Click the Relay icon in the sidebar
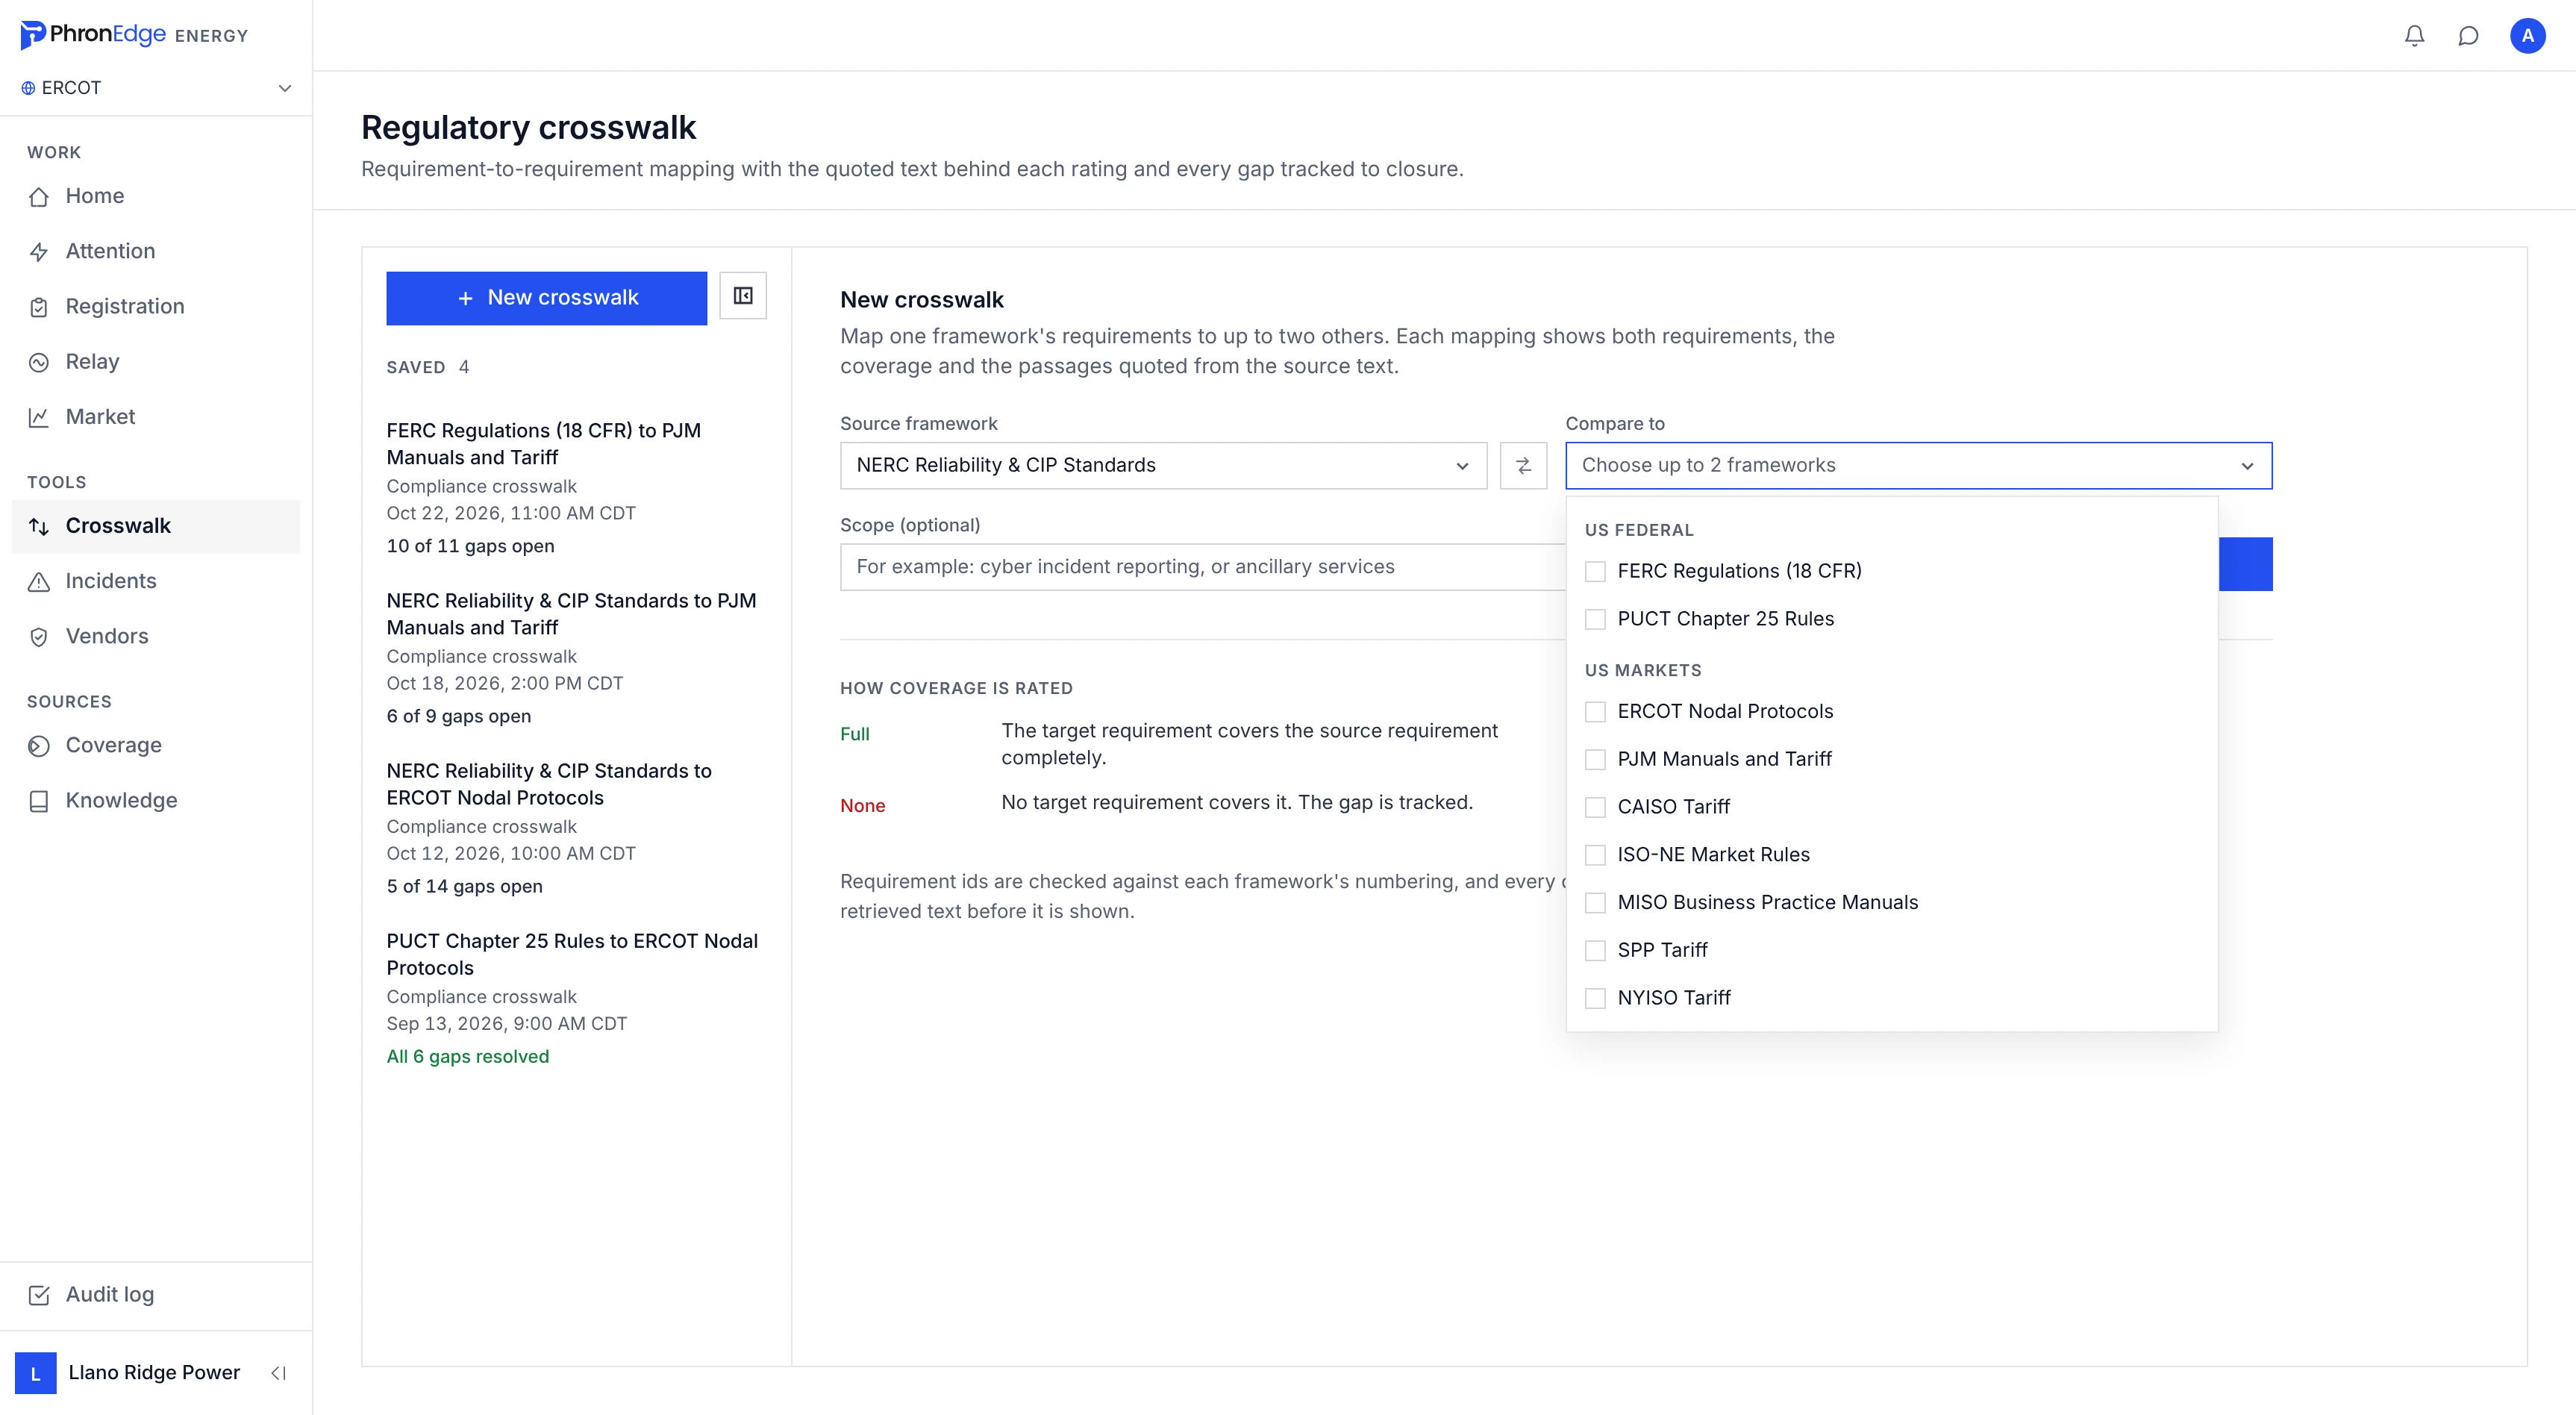The height and width of the screenshot is (1415, 2576). (39, 362)
